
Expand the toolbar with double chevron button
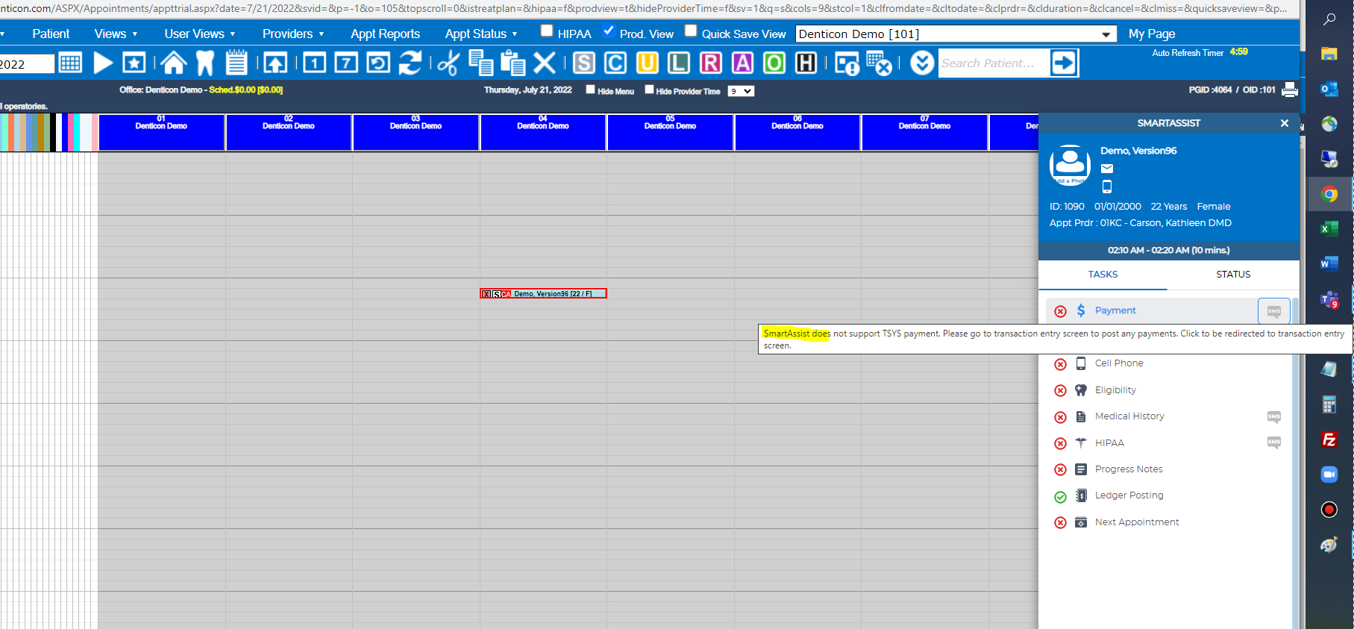point(922,63)
